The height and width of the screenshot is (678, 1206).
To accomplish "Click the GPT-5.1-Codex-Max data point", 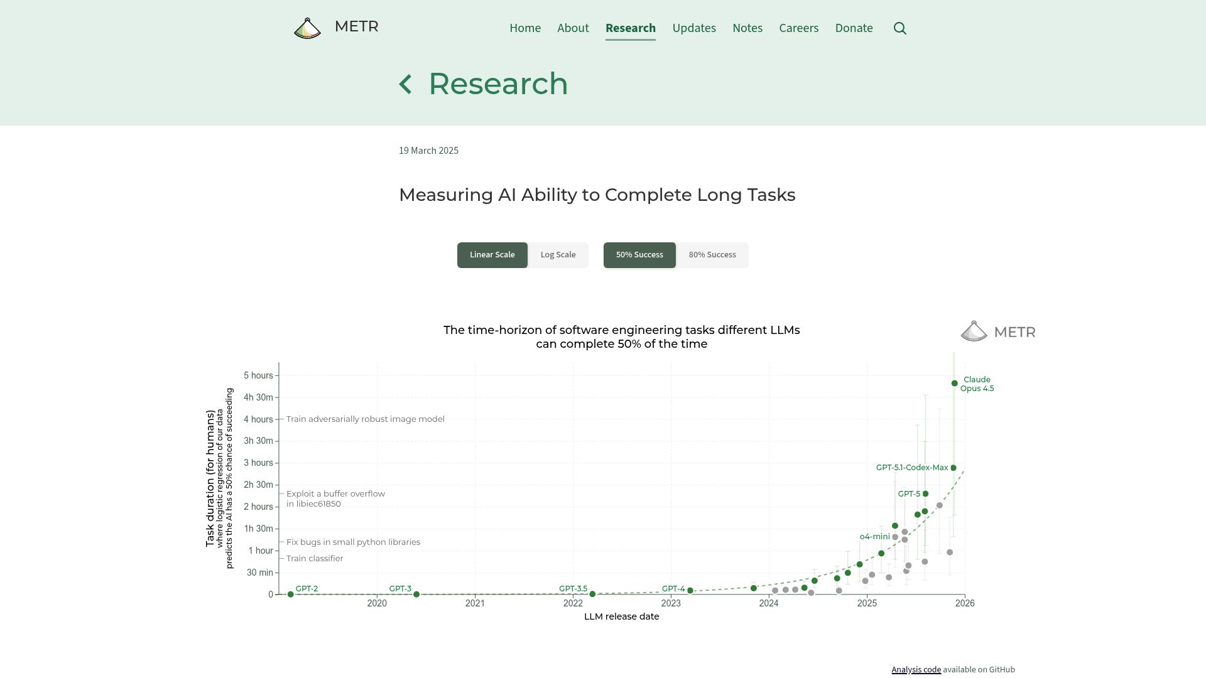I will [x=953, y=468].
